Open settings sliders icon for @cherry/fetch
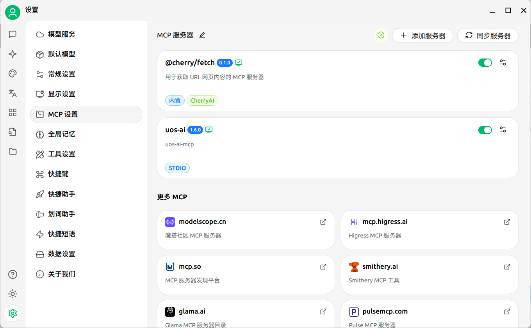The height and width of the screenshot is (328, 531). (503, 62)
